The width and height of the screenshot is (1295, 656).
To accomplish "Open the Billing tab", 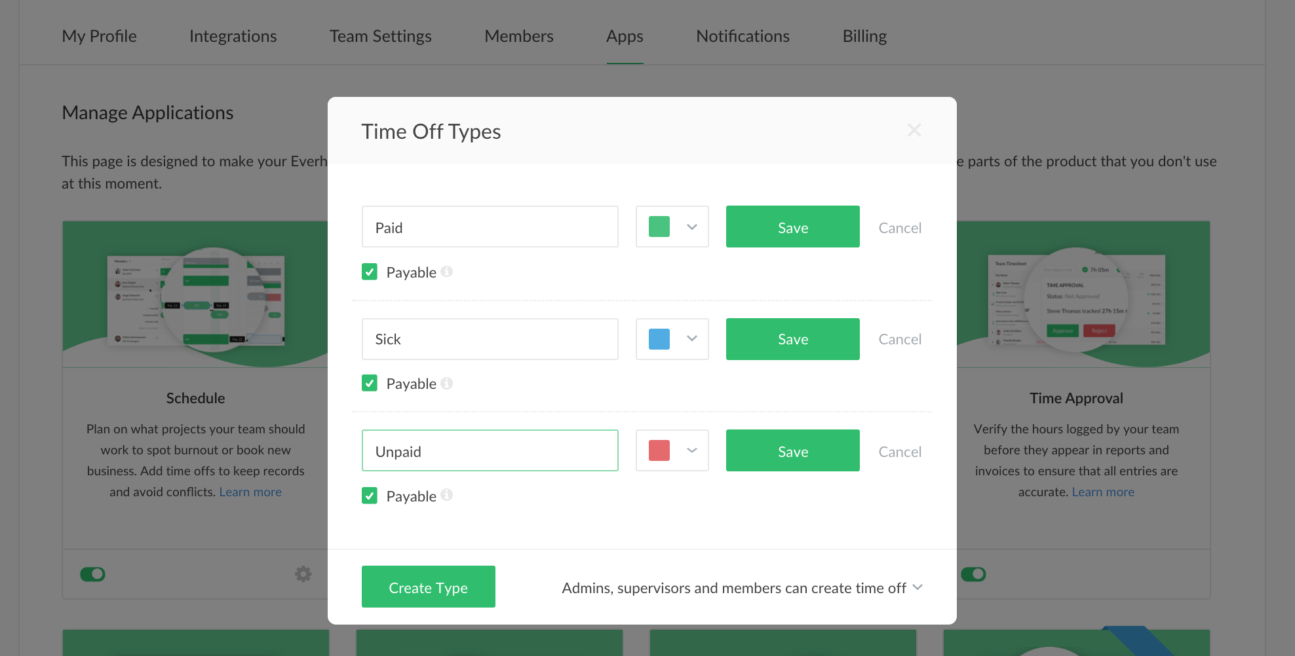I will click(864, 36).
